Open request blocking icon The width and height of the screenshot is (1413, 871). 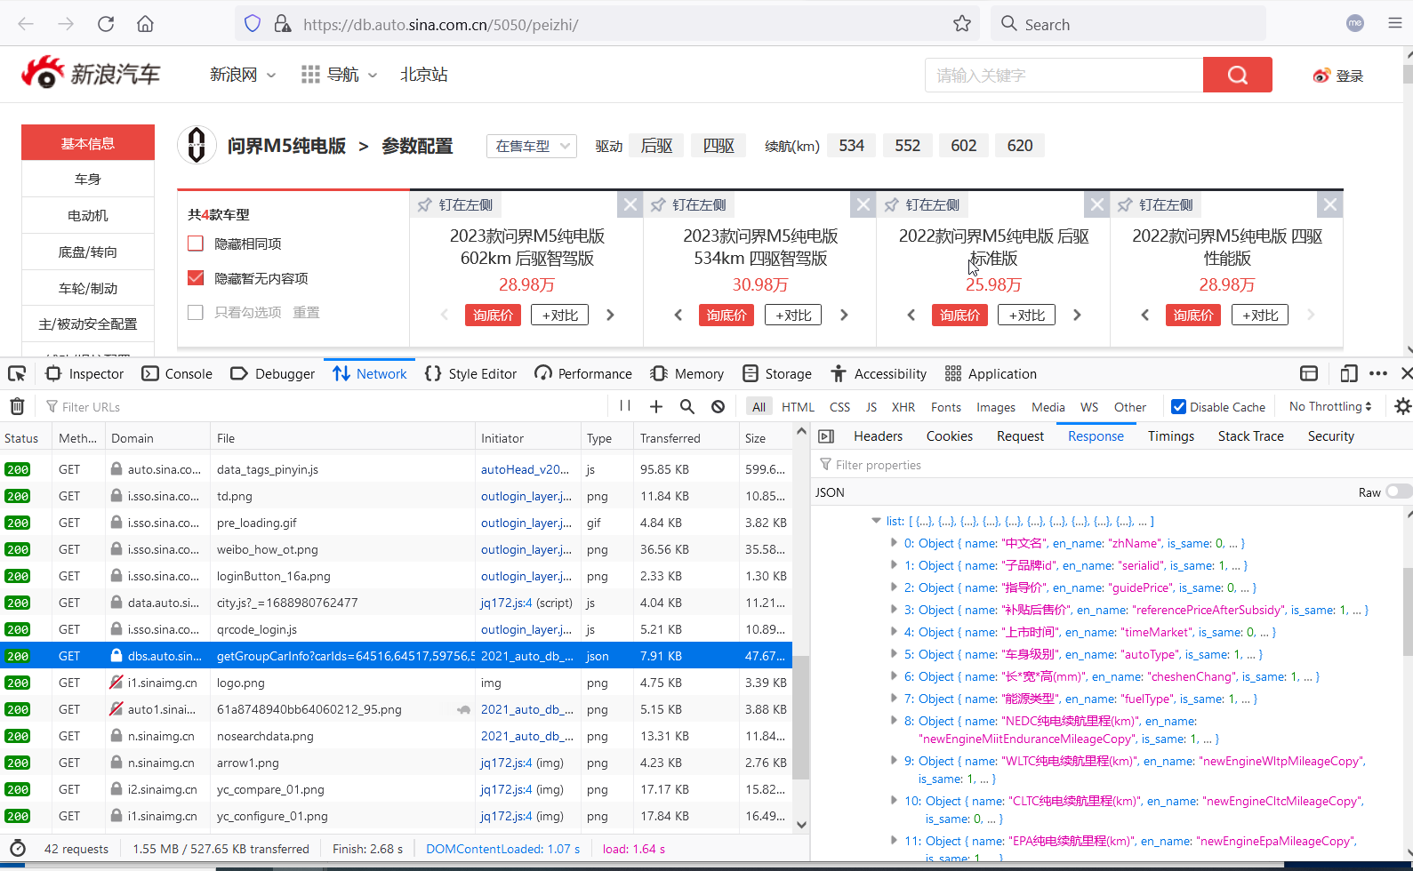tap(719, 406)
